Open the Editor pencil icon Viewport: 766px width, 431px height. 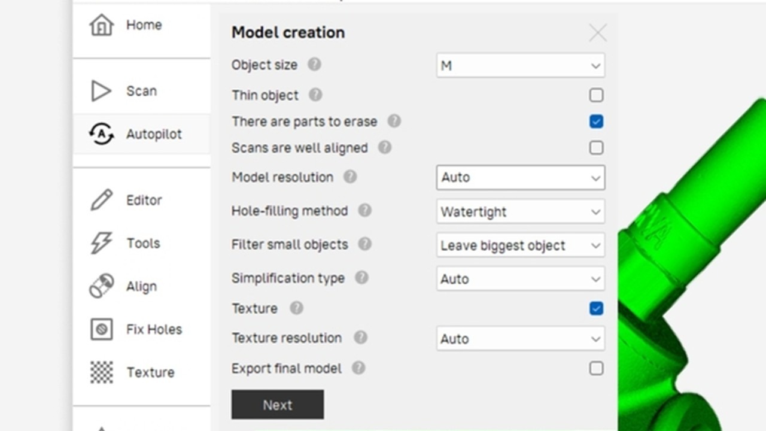(101, 200)
